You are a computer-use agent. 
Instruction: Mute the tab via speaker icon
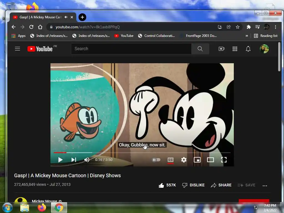(x=66, y=17)
